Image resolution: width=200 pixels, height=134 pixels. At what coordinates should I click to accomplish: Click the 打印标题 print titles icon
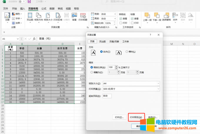click(x=83, y=16)
